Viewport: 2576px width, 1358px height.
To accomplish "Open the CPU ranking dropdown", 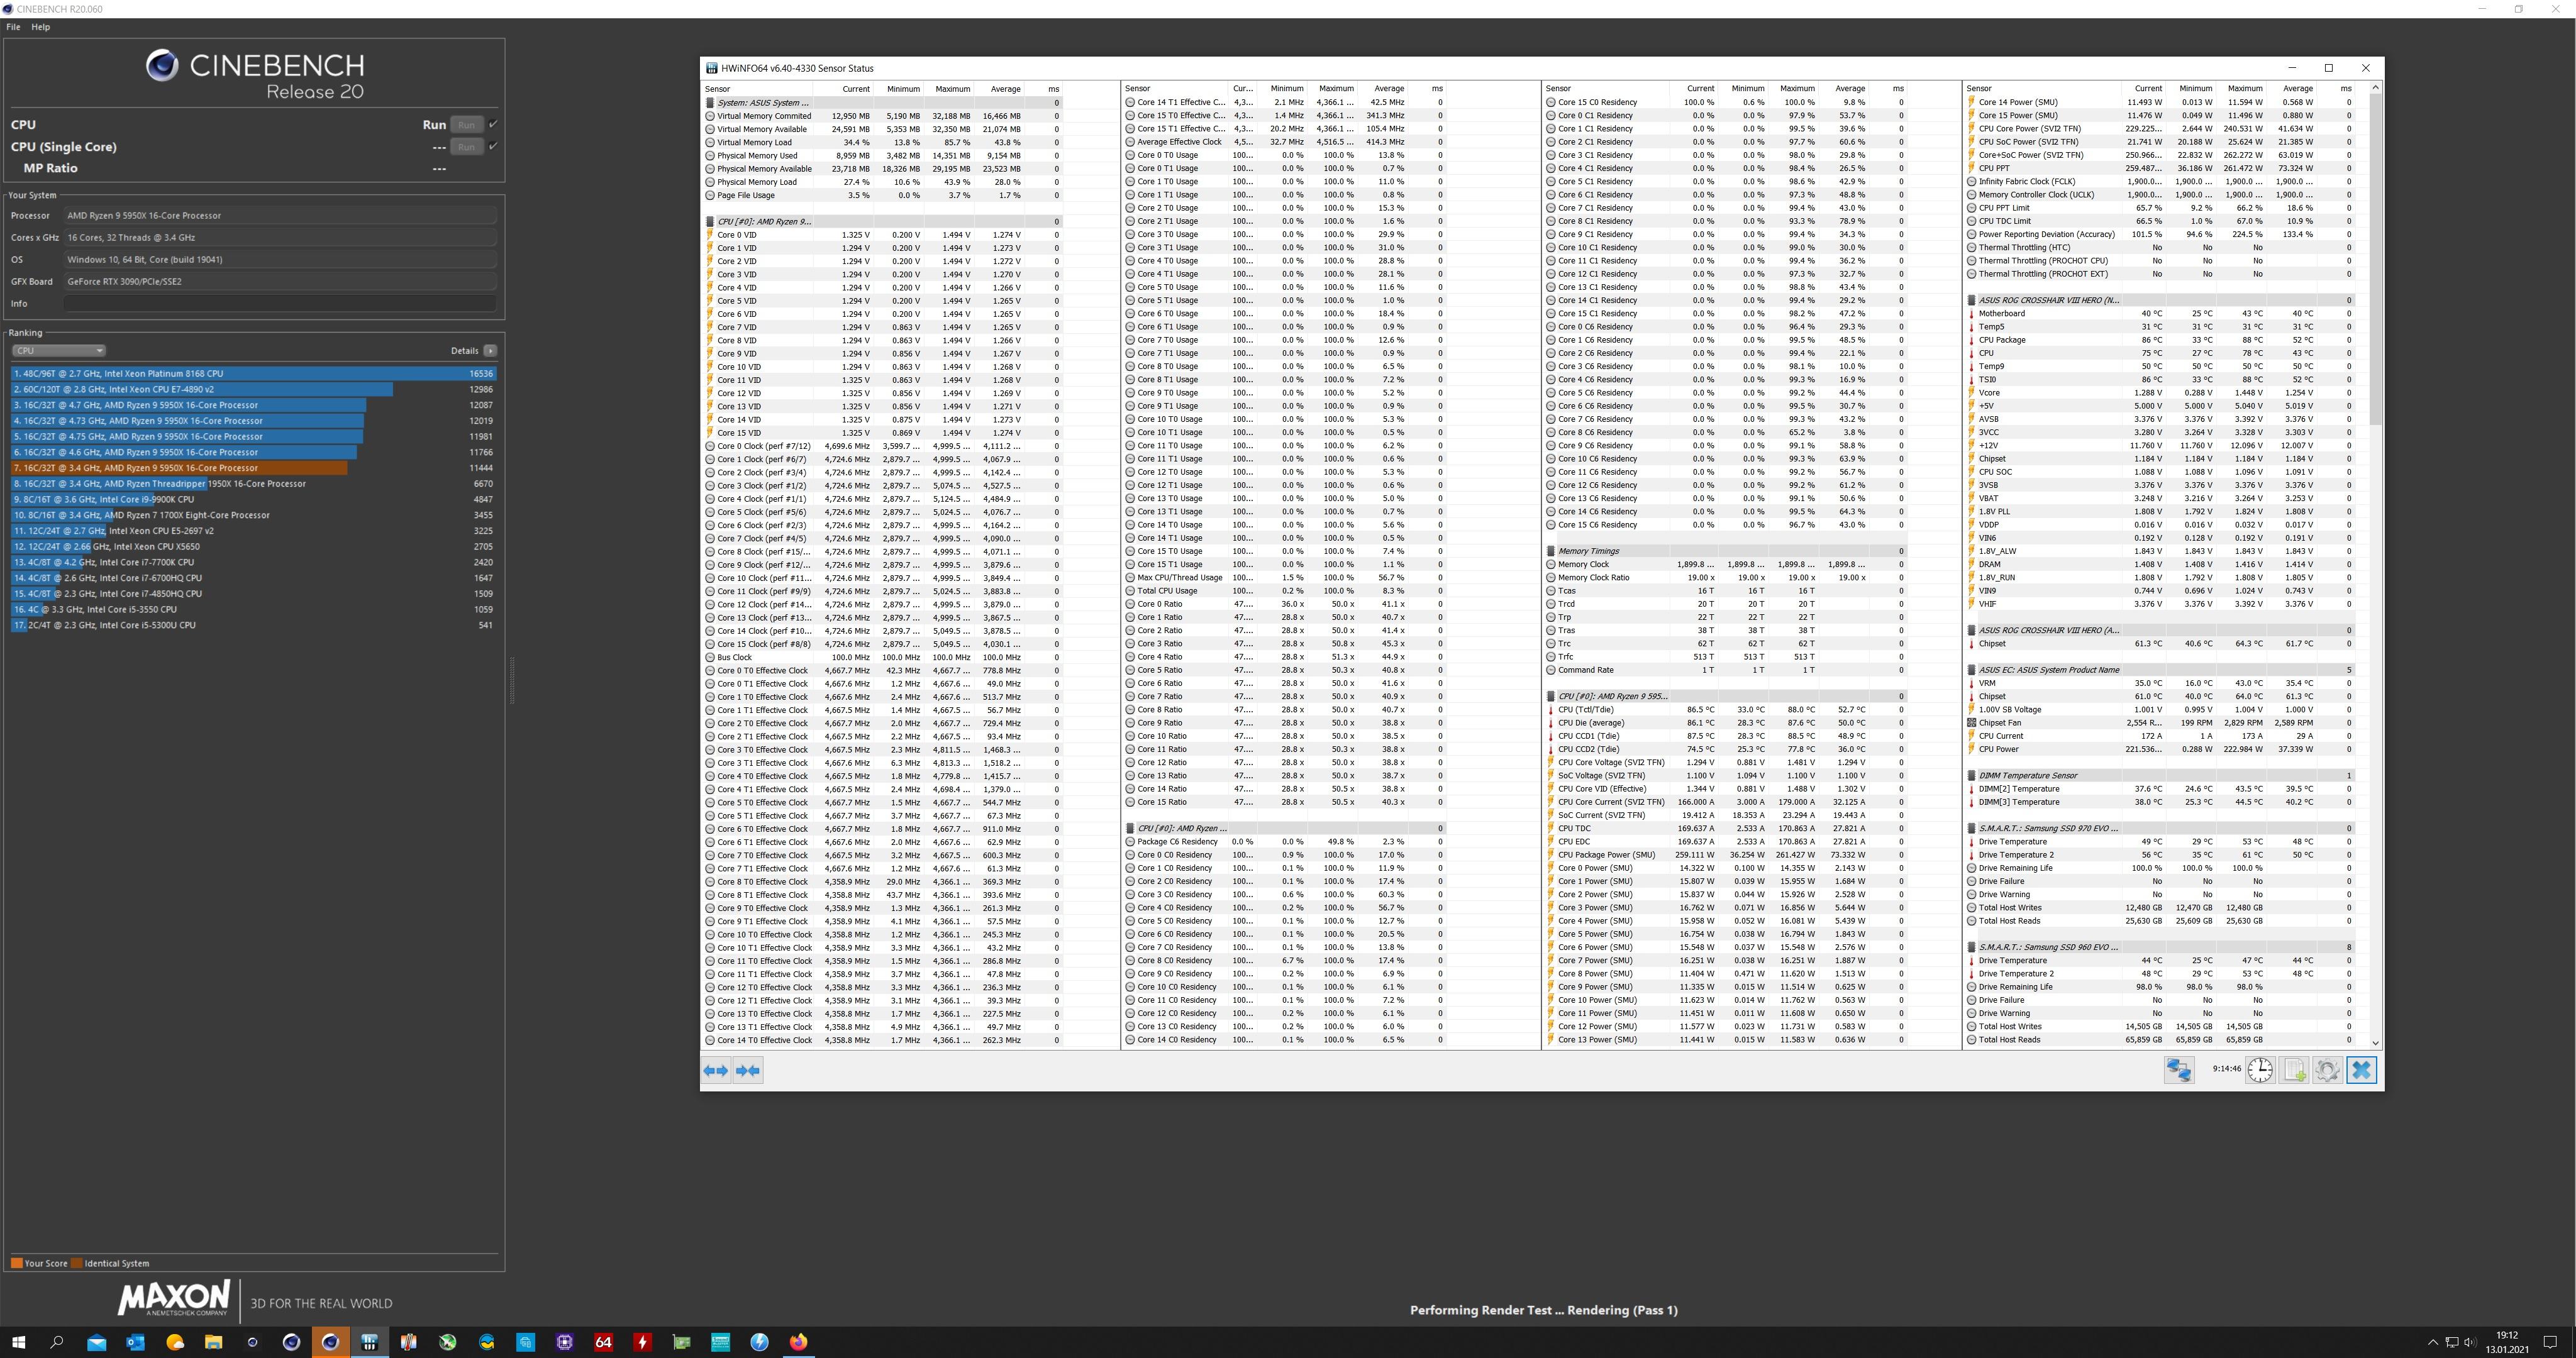I will coord(58,351).
